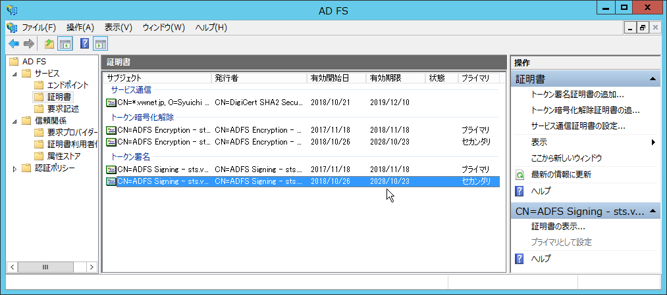667x295 pixels.
Task: Restore the inner MDI child window
Action: click(x=643, y=28)
